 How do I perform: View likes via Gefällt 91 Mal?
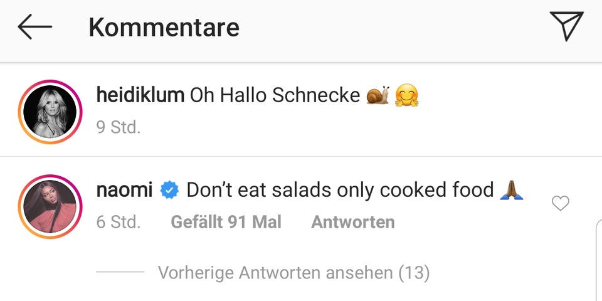click(x=226, y=222)
